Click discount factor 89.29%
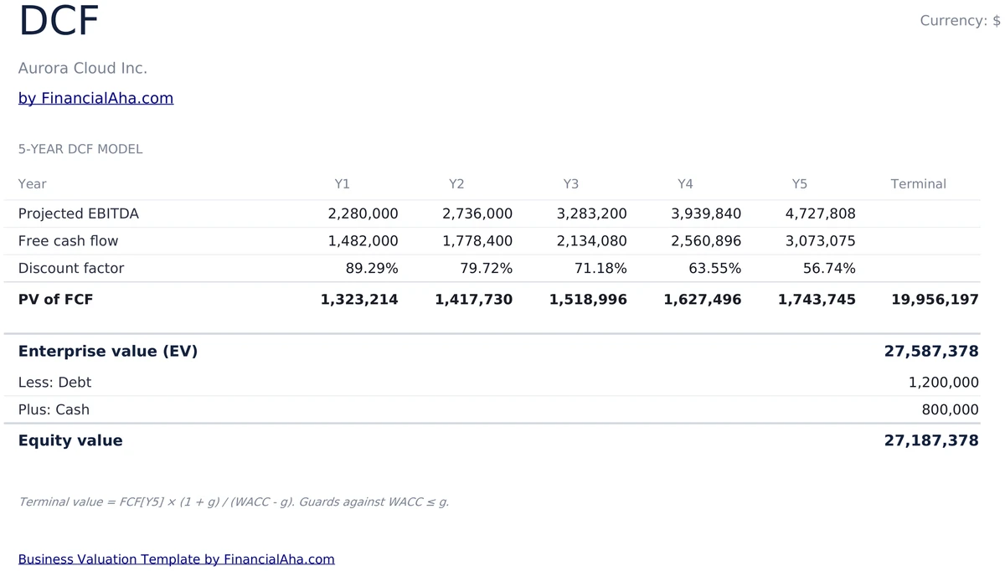Viewport: 1005px width, 571px height. coord(372,269)
